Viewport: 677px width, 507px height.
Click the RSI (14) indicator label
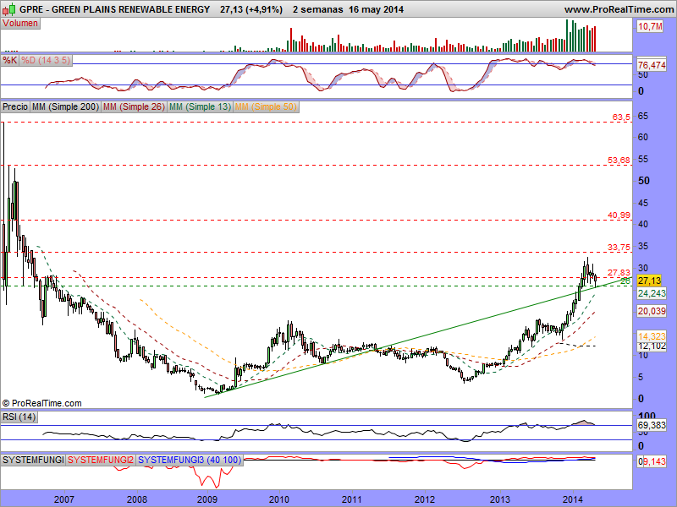(x=19, y=417)
